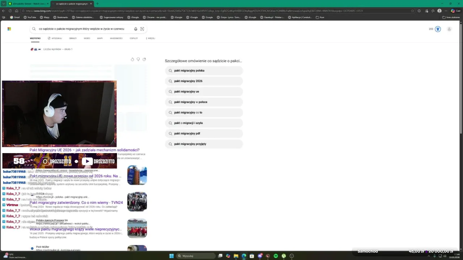Image resolution: width=463 pixels, height=260 pixels.
Task: Open a new browser tab with plus
Action: (97, 4)
